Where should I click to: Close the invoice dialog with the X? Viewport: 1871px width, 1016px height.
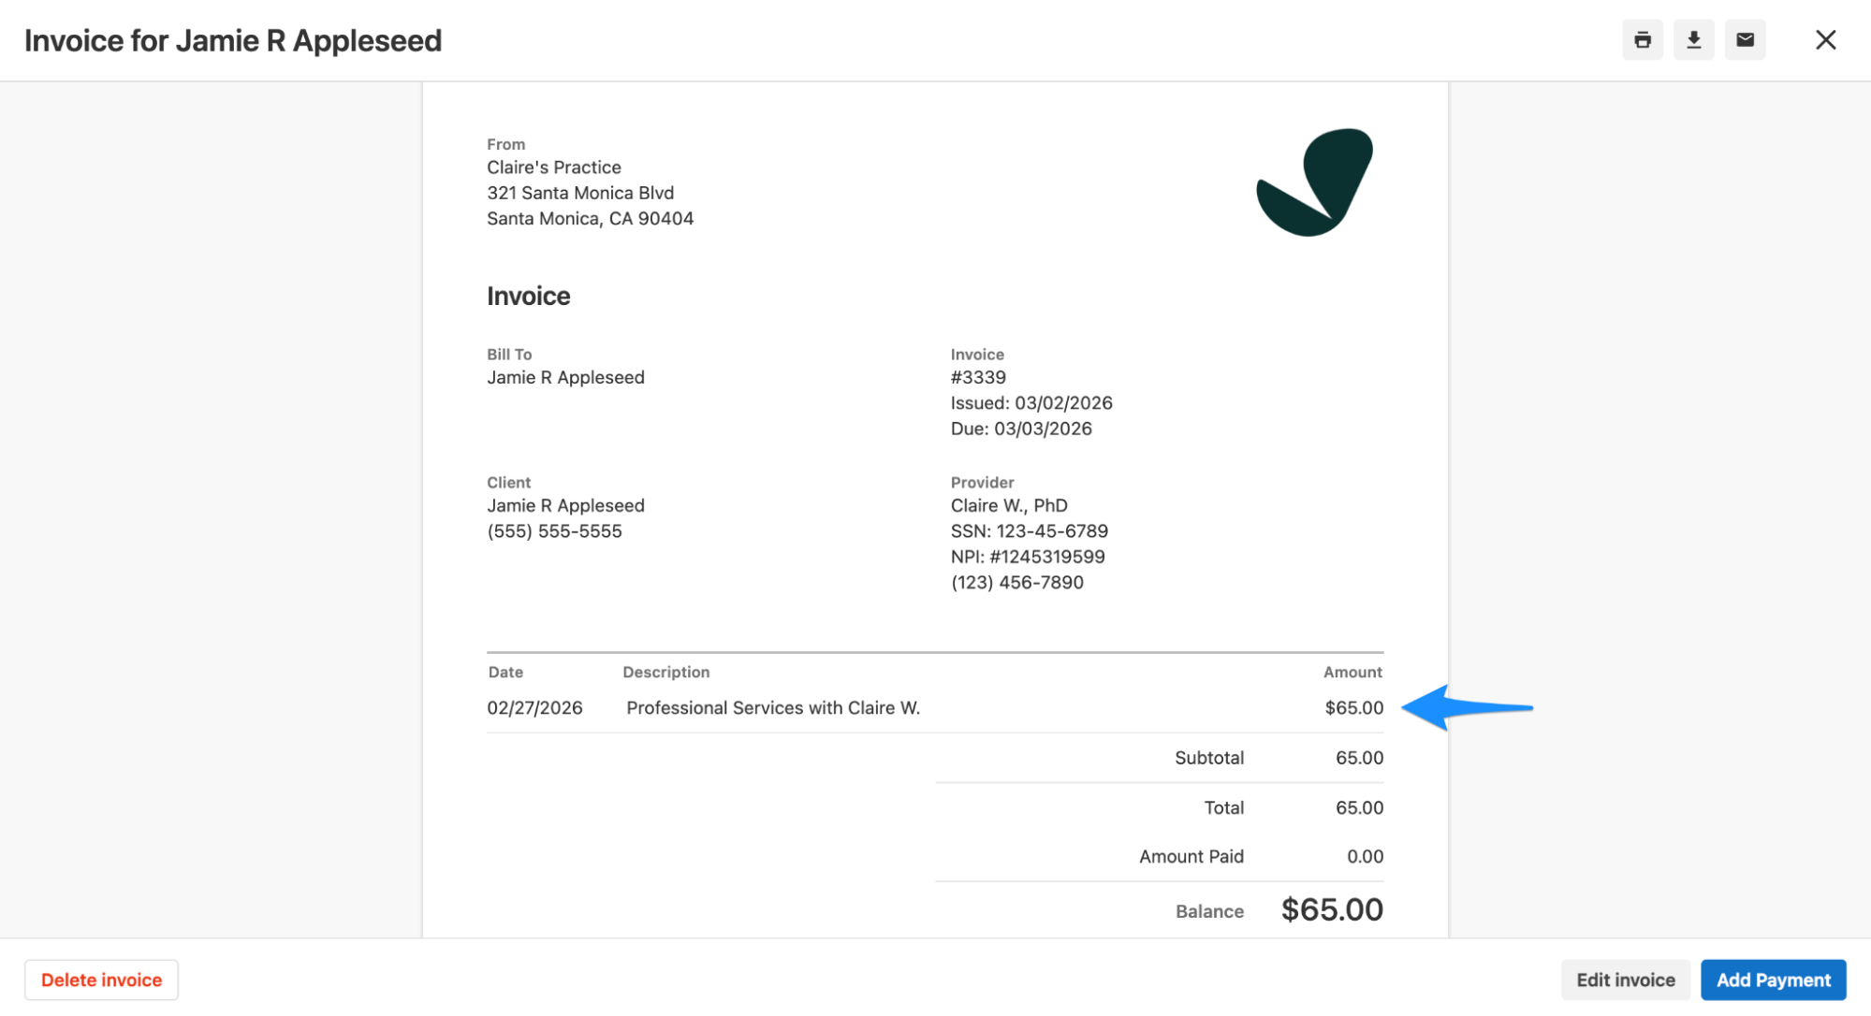tap(1826, 40)
